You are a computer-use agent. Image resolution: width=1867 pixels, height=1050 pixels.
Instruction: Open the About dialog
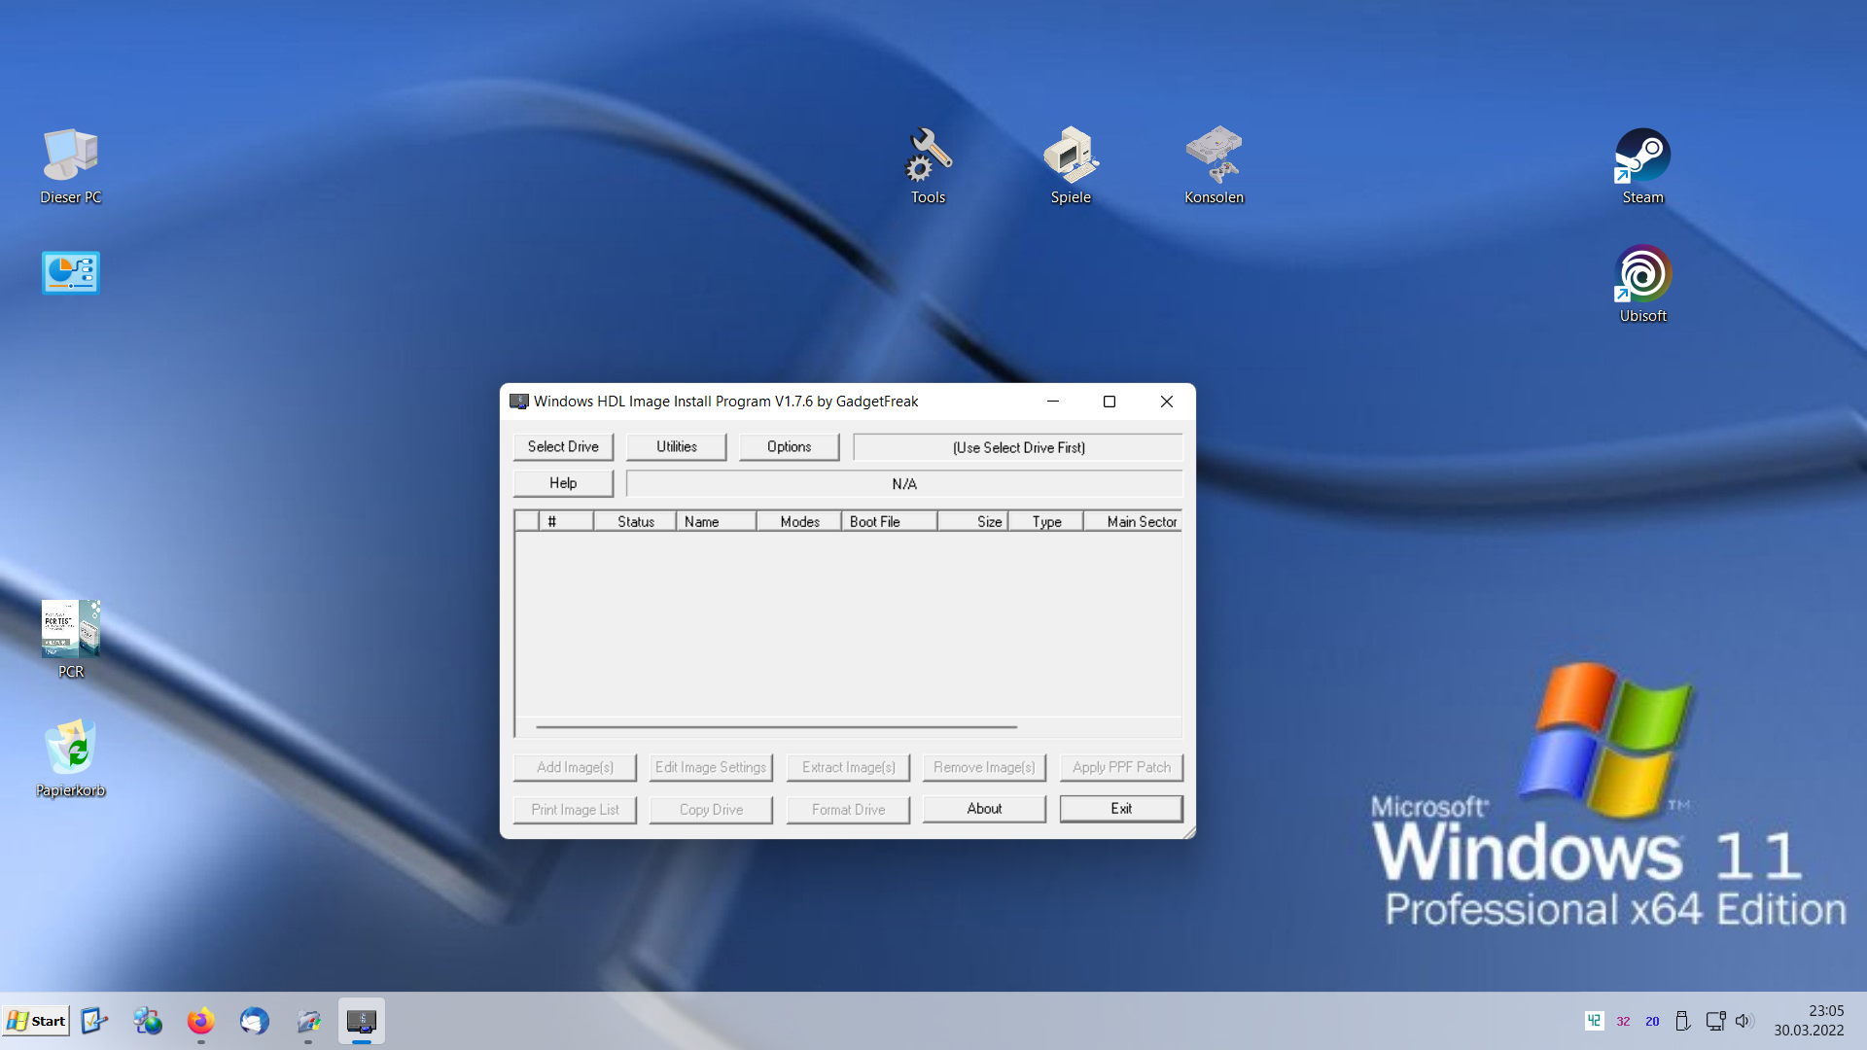[984, 809]
